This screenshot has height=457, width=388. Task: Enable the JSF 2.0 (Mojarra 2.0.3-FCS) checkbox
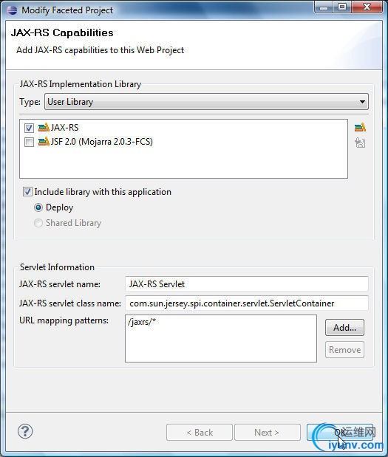tap(29, 142)
